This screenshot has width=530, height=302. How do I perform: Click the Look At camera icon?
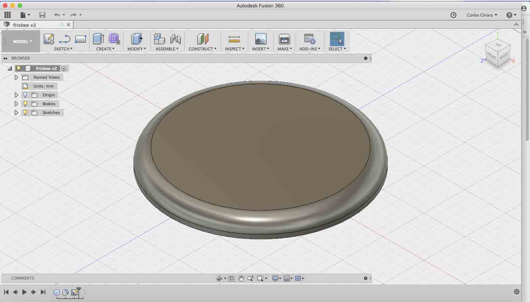click(x=232, y=278)
